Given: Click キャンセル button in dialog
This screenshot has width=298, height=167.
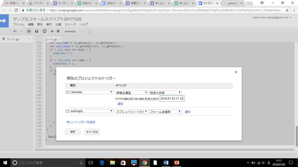Looking at the screenshot, I should tap(92, 132).
